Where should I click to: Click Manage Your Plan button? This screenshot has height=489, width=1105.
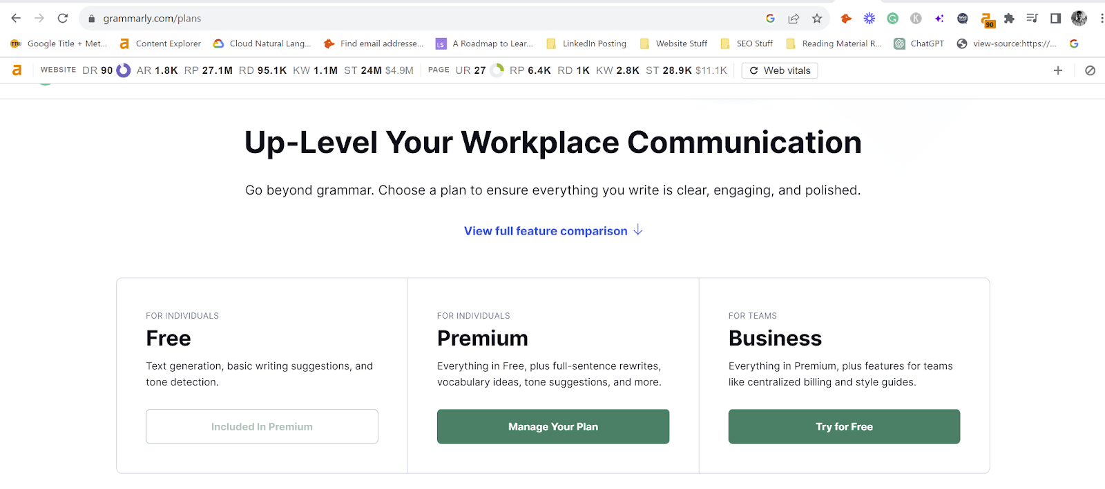pyautogui.click(x=553, y=426)
